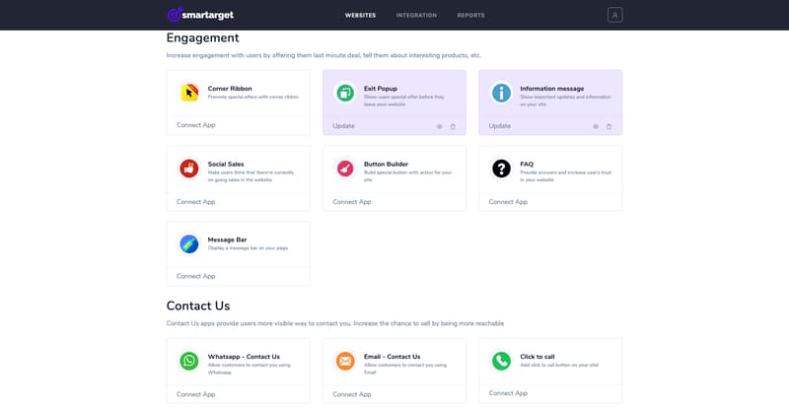Click the FAQ question mark icon
Screen dimensions: 789x413
click(x=501, y=169)
